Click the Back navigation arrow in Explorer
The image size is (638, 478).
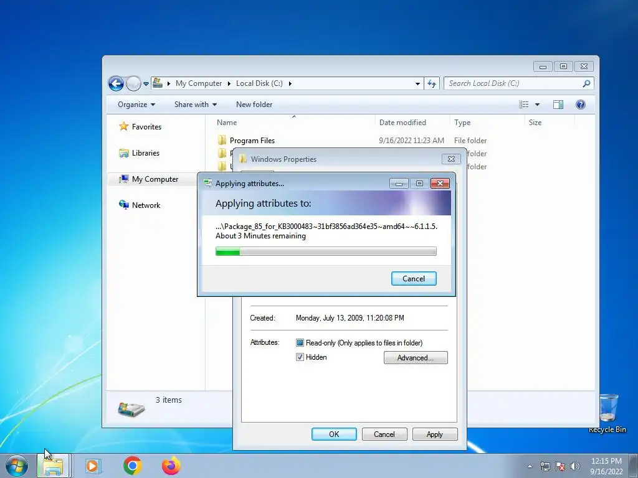pyautogui.click(x=116, y=84)
